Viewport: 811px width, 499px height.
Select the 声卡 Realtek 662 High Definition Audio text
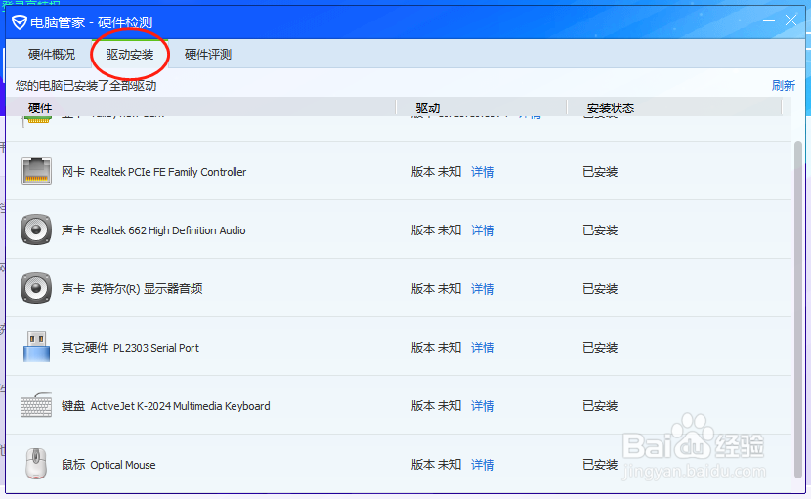click(153, 230)
